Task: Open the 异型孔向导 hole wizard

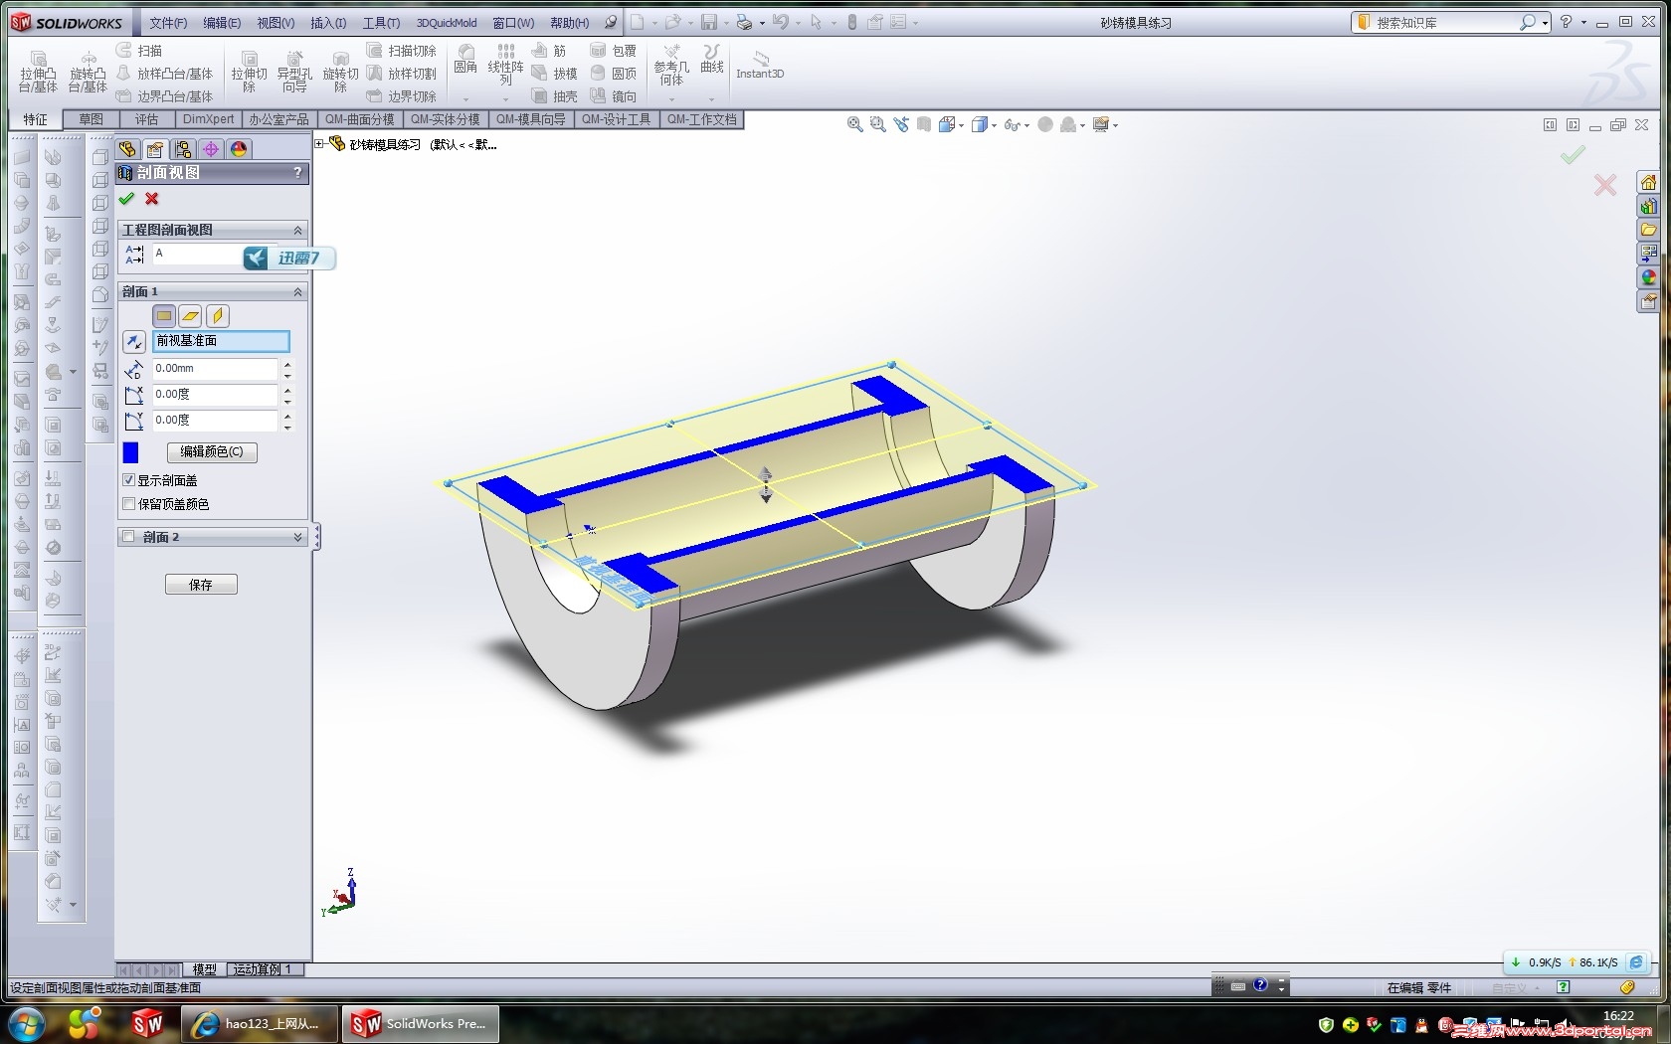Action: pos(294,72)
